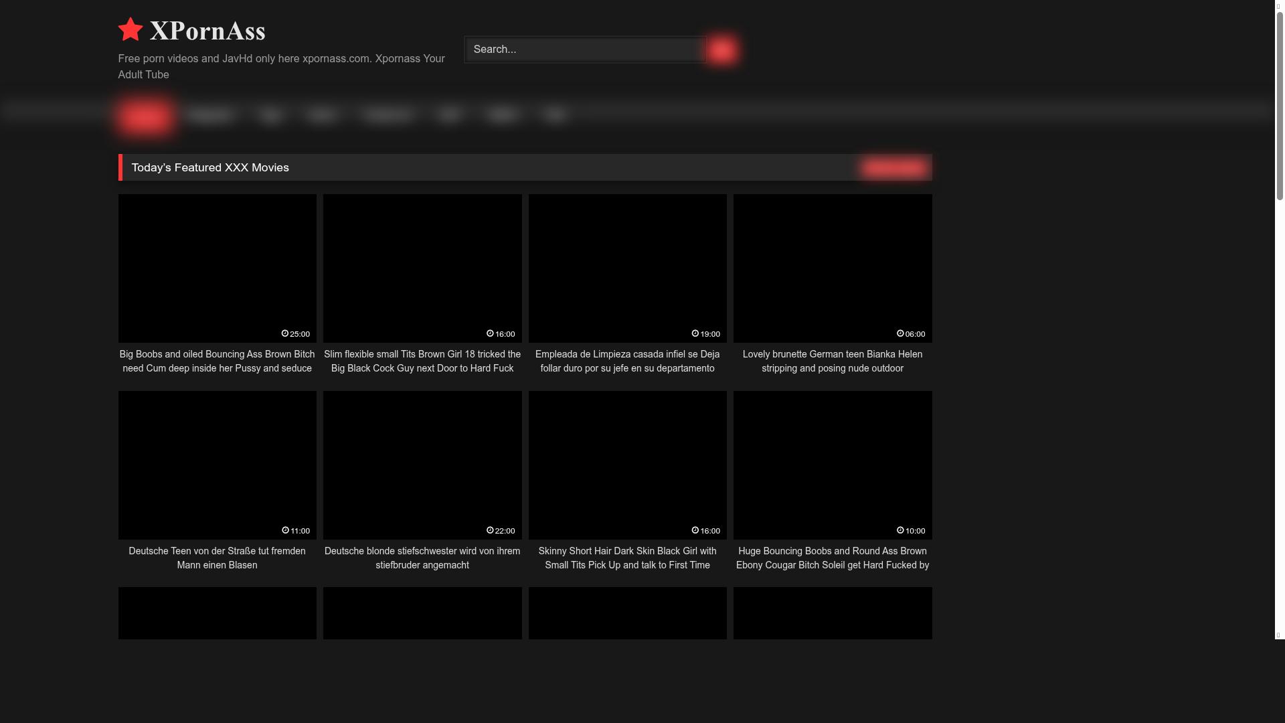Open the video thumbnail with 19:00 duration

(x=627, y=268)
